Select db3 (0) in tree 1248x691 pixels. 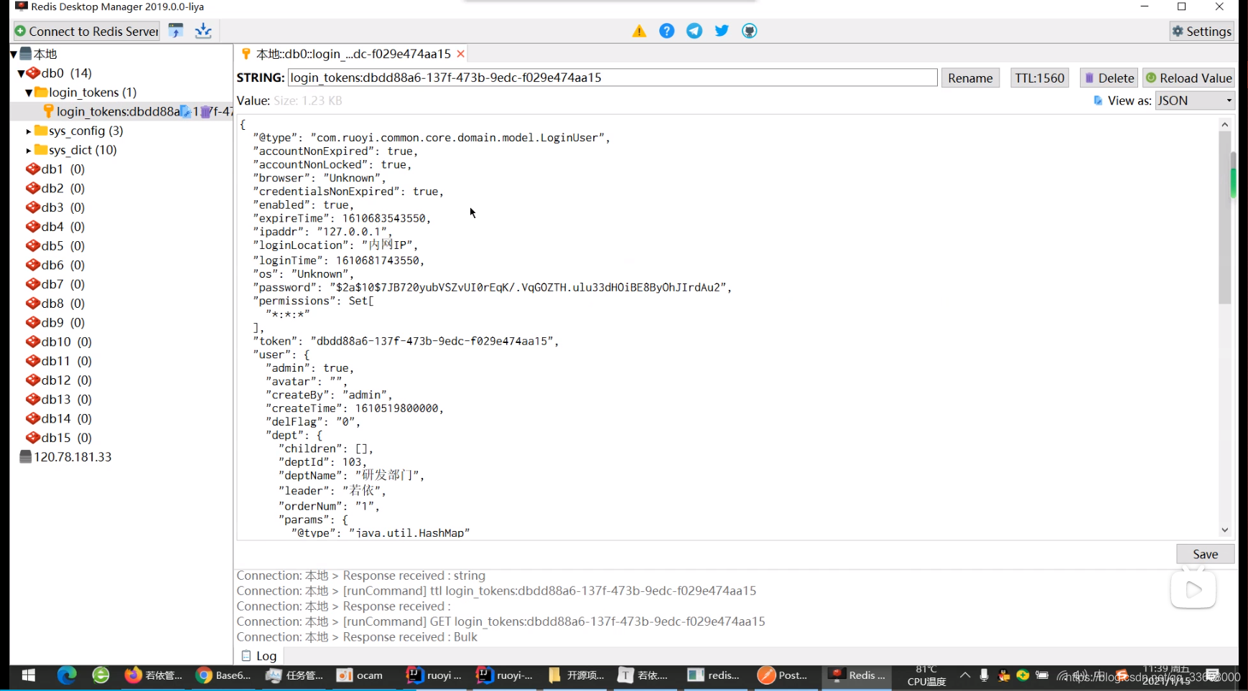pyautogui.click(x=55, y=207)
